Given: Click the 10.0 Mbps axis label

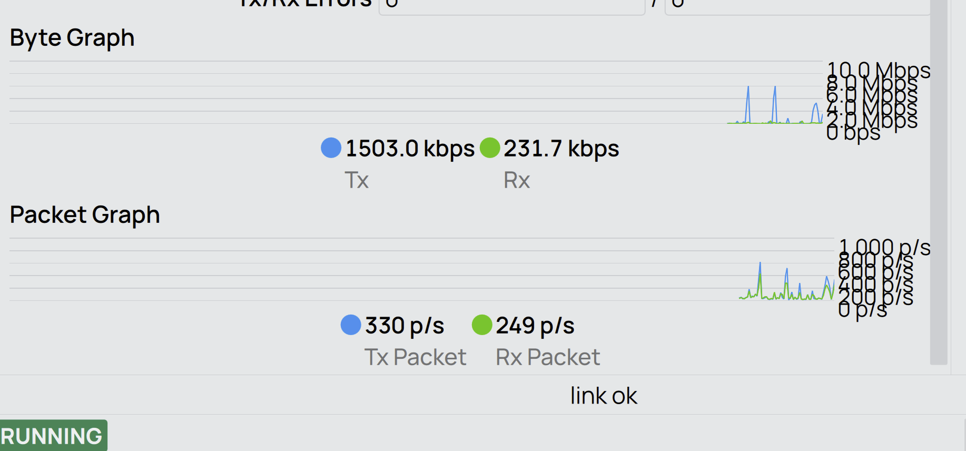Looking at the screenshot, I should click(x=879, y=70).
